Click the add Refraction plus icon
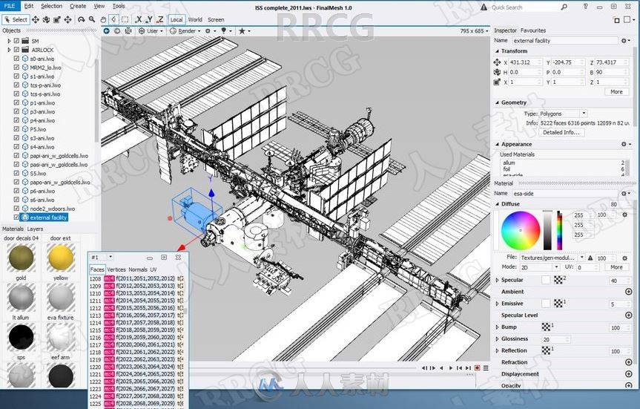 click(629, 362)
